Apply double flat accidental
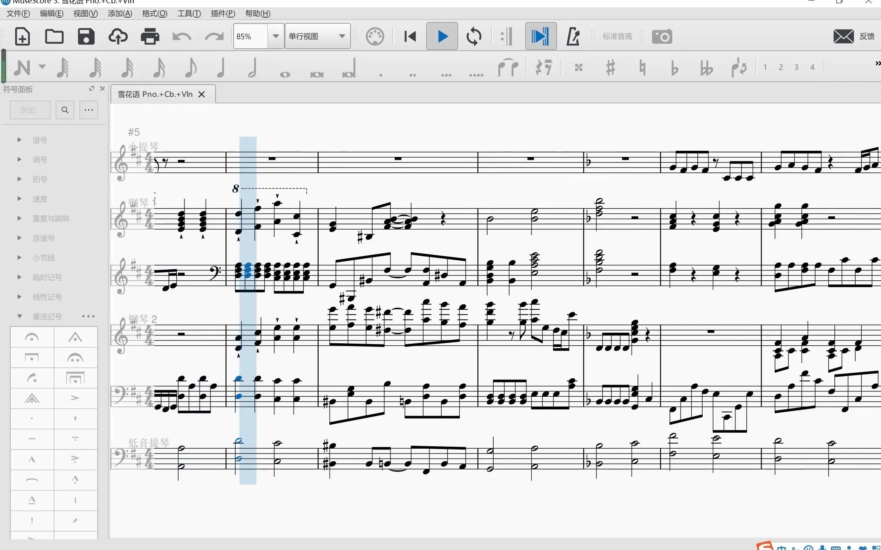 [706, 68]
